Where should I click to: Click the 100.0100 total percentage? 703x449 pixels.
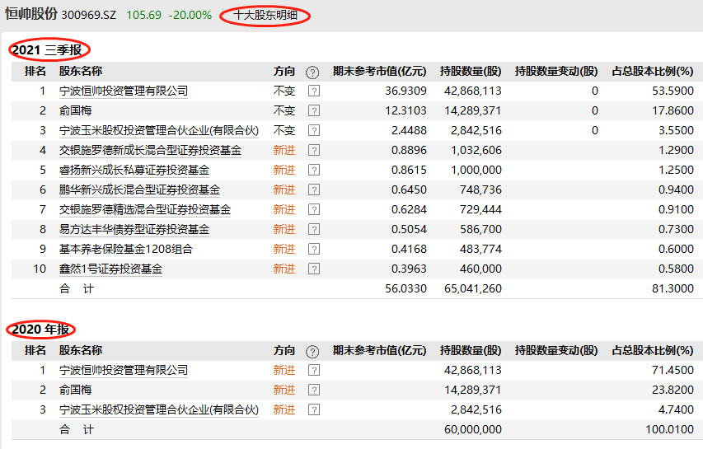[670, 429]
